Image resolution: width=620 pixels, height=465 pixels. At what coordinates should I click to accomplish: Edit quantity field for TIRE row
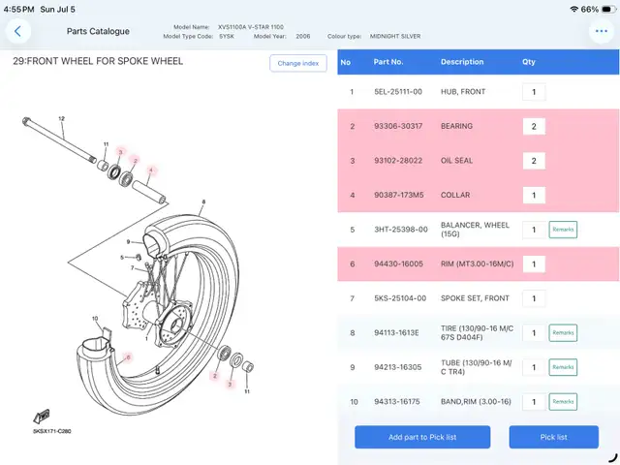[534, 332]
